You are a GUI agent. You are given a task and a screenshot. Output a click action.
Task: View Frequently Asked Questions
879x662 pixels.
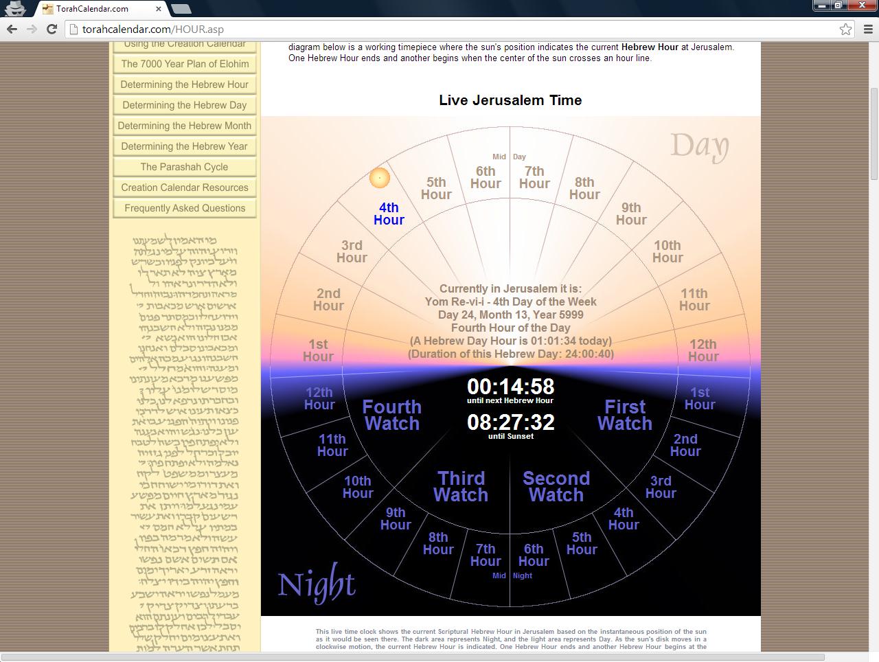click(185, 208)
